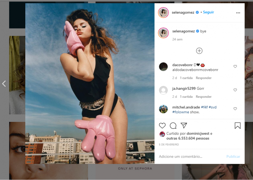The height and width of the screenshot is (180, 253).
Task: Click the Adicione um comentário input field
Action: click(190, 156)
